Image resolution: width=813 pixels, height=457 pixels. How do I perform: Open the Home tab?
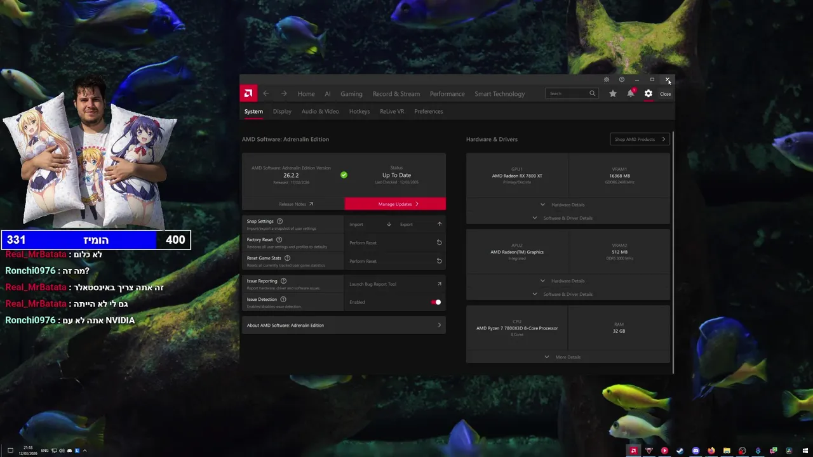point(306,93)
